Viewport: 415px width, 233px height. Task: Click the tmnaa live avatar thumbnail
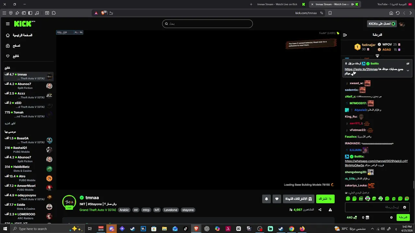pos(69,202)
